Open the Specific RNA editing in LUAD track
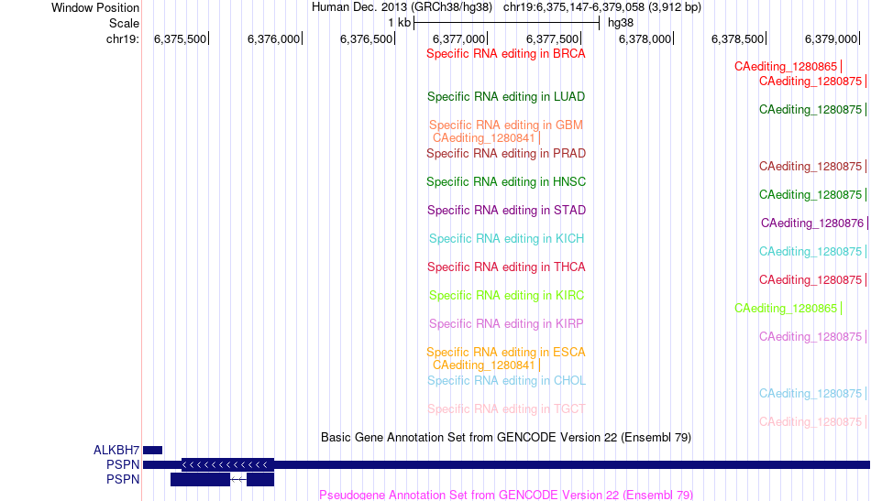This screenshot has width=871, height=501. click(x=506, y=96)
